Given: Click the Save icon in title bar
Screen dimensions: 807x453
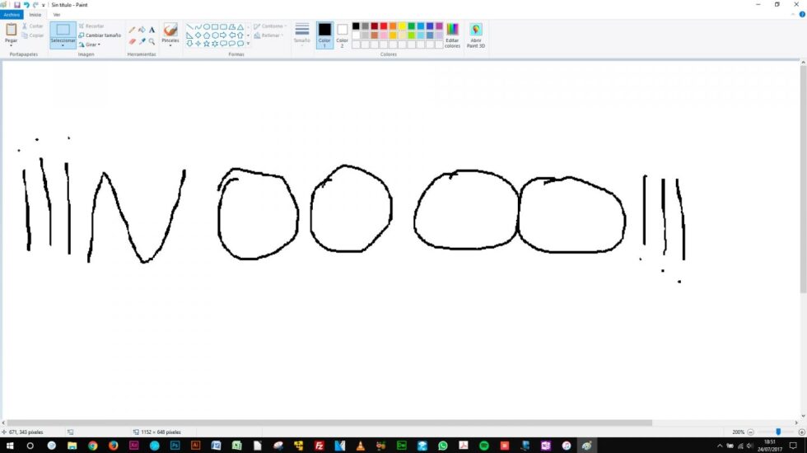Looking at the screenshot, I should pyautogui.click(x=16, y=5).
